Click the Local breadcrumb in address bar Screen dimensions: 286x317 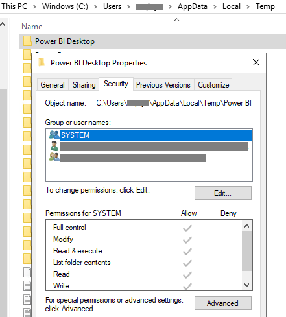coord(232,6)
